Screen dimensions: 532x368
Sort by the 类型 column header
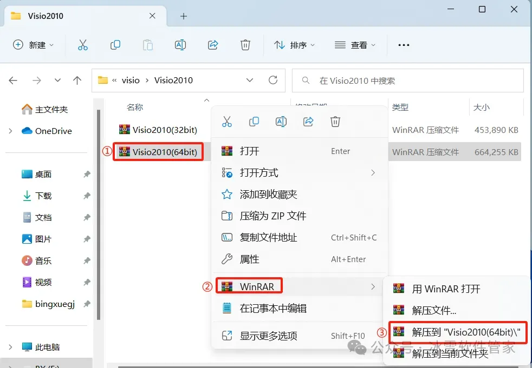tap(400, 108)
